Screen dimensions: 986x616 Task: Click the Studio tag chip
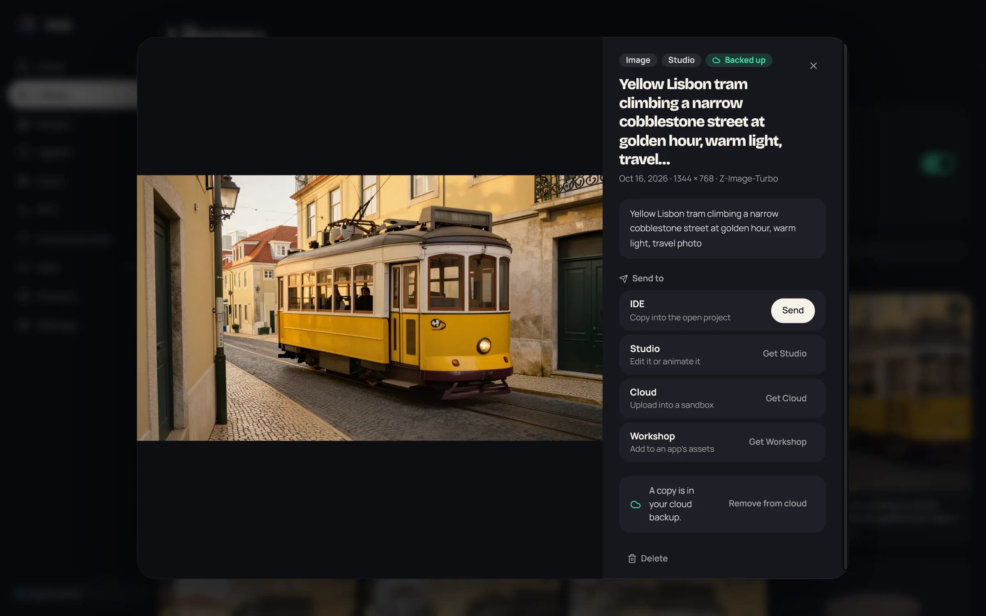681,60
